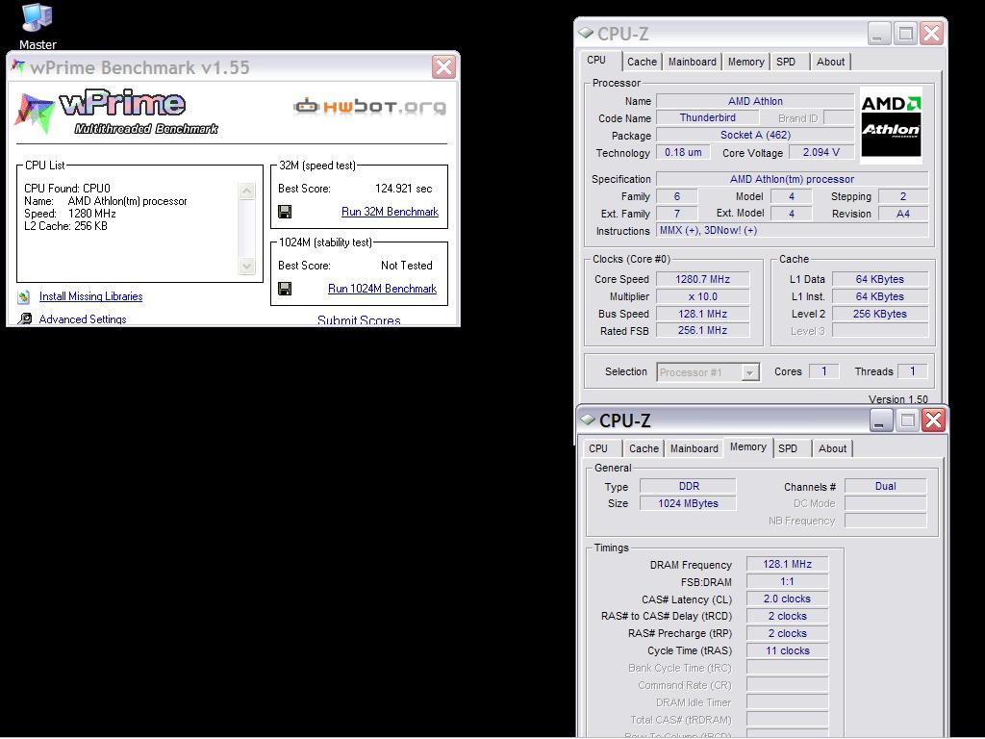Open Install Missing Libraries link
This screenshot has width=985, height=739.
(x=90, y=296)
